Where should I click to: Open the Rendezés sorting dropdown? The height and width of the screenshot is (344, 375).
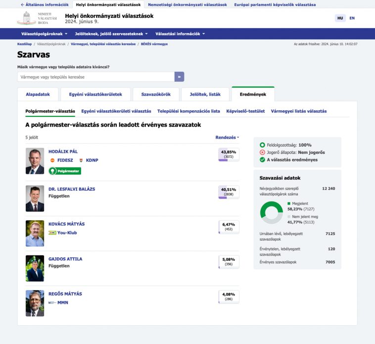227,137
